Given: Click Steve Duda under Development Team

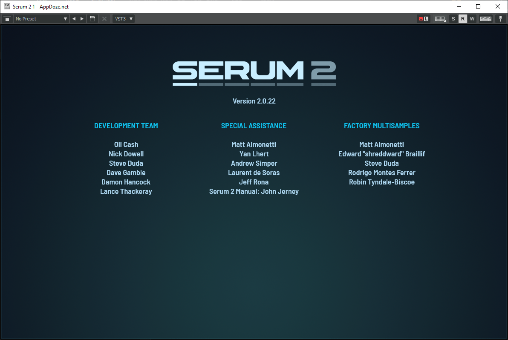Looking at the screenshot, I should (x=126, y=163).
